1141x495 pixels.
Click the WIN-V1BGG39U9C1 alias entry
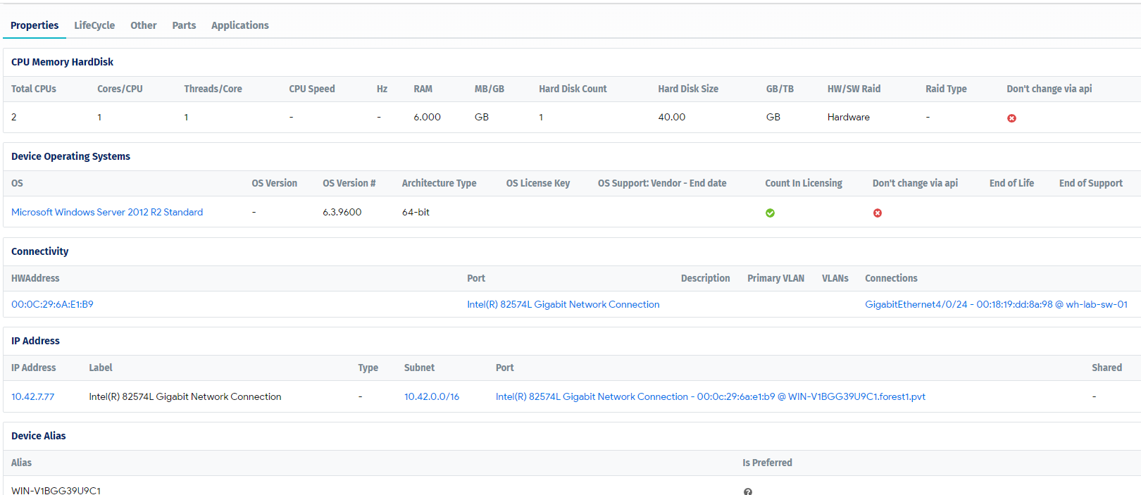56,490
